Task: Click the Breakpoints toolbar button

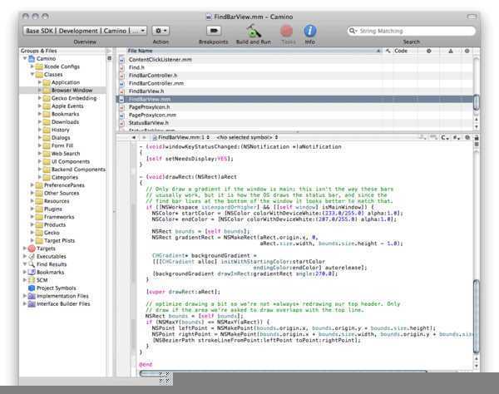Action: point(214,31)
